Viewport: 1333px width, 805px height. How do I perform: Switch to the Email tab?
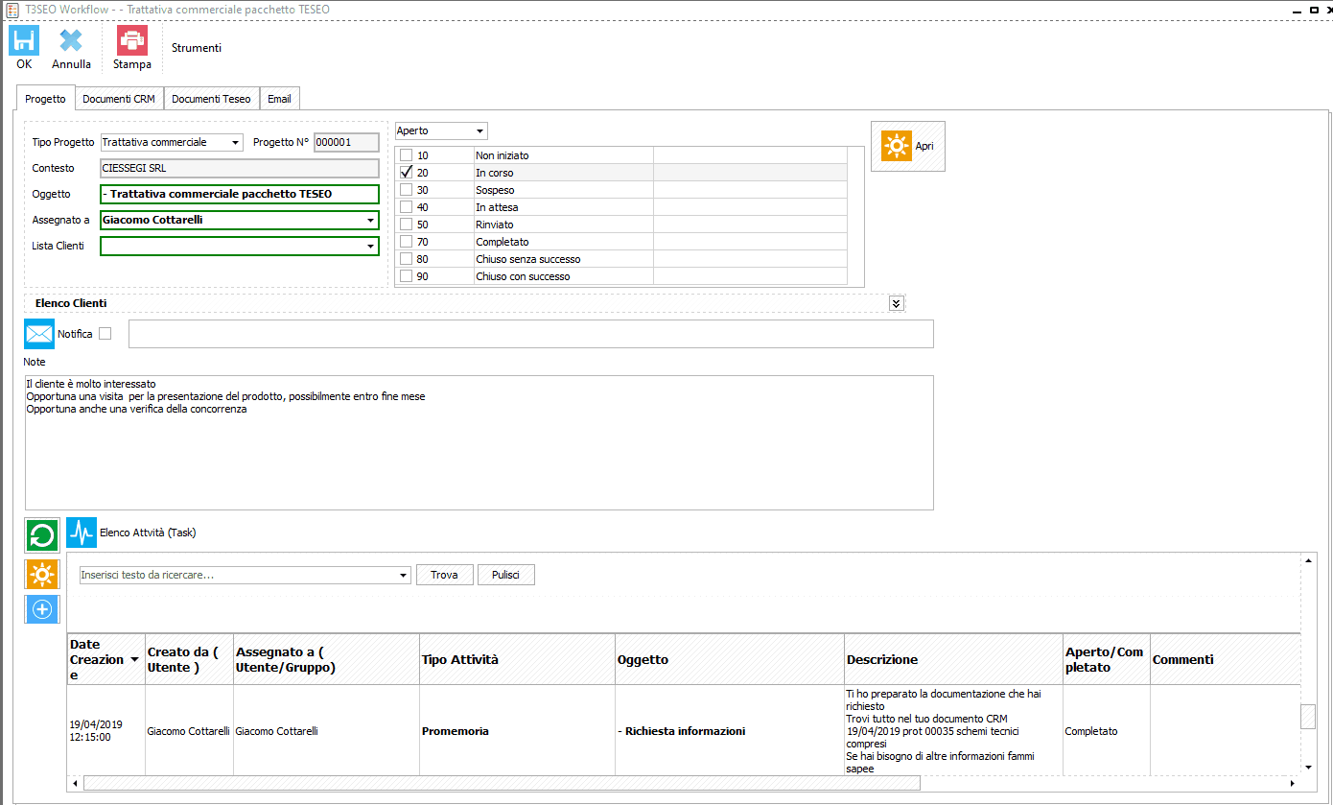coord(279,99)
